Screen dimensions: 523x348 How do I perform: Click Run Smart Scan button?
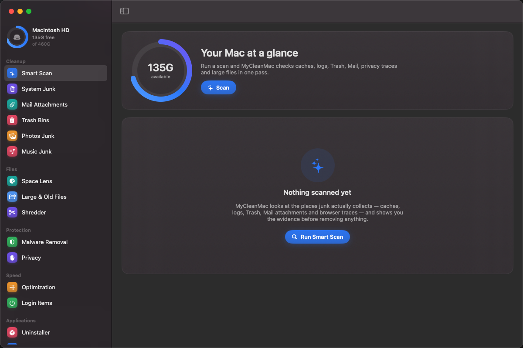(x=317, y=237)
